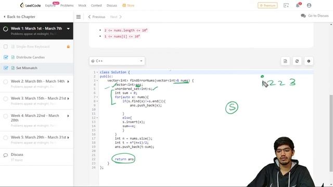The image size is (333, 187).
Task: Open the locked Single-Row Keyboard problem
Action: click(x=33, y=47)
